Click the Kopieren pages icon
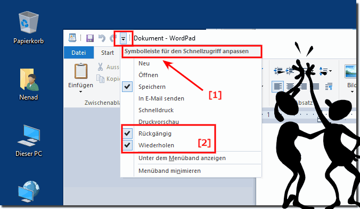Viewport: 360px width, 209px height. click(x=100, y=79)
